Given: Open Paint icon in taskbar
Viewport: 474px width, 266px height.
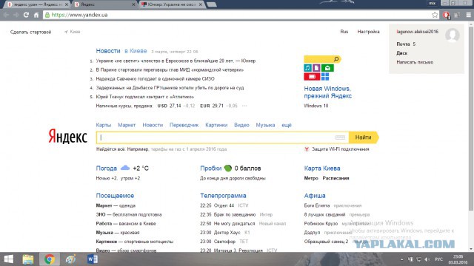Looking at the screenshot, I should (x=71, y=259).
